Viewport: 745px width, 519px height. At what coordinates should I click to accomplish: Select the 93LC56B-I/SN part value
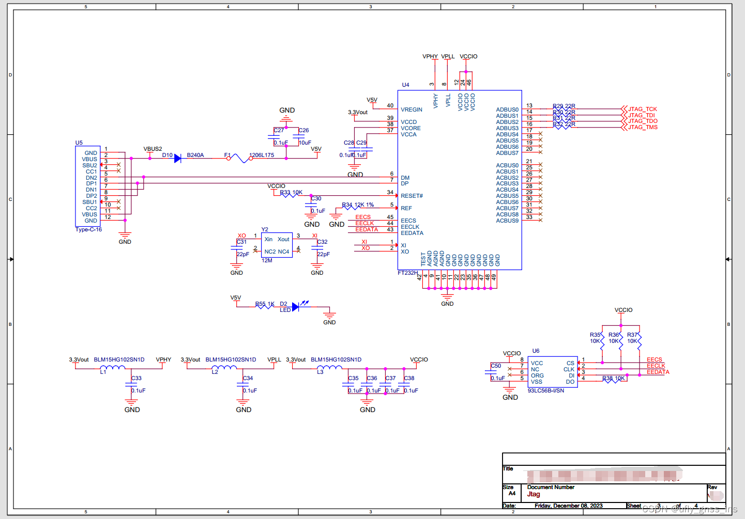coord(546,391)
